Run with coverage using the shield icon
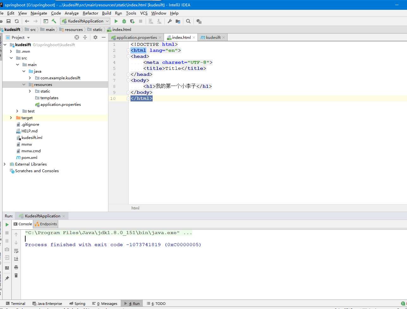This screenshot has height=309, width=407. (x=132, y=21)
